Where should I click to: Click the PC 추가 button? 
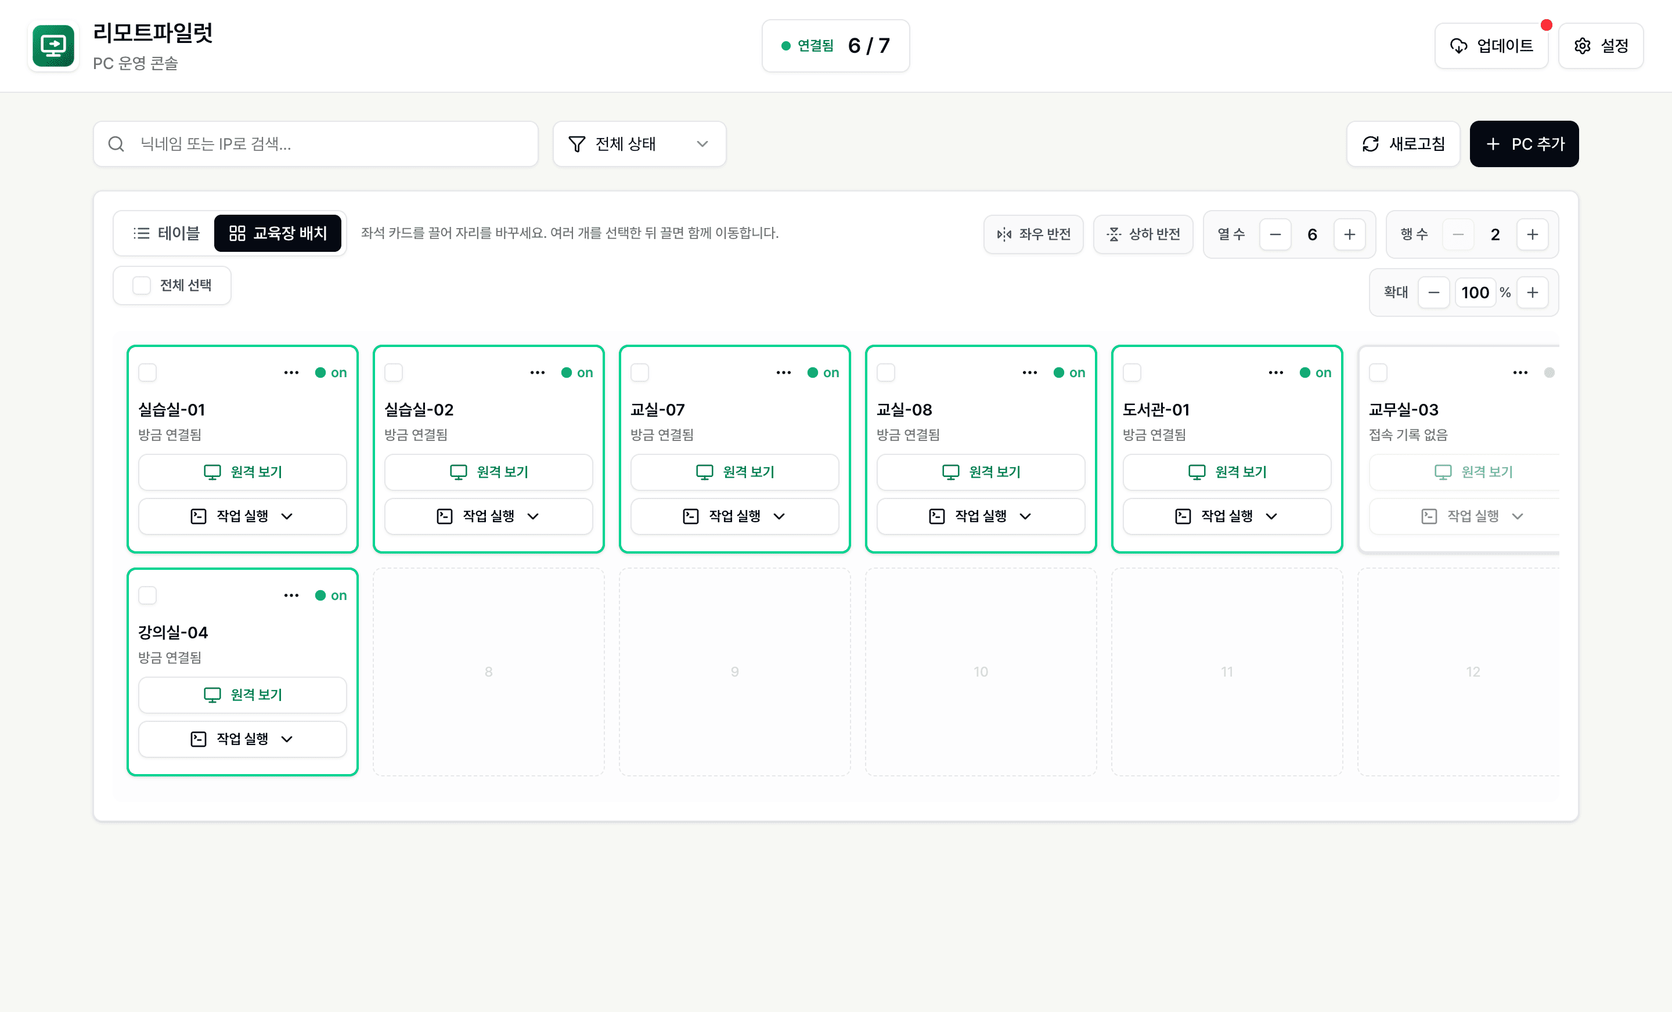(x=1523, y=144)
